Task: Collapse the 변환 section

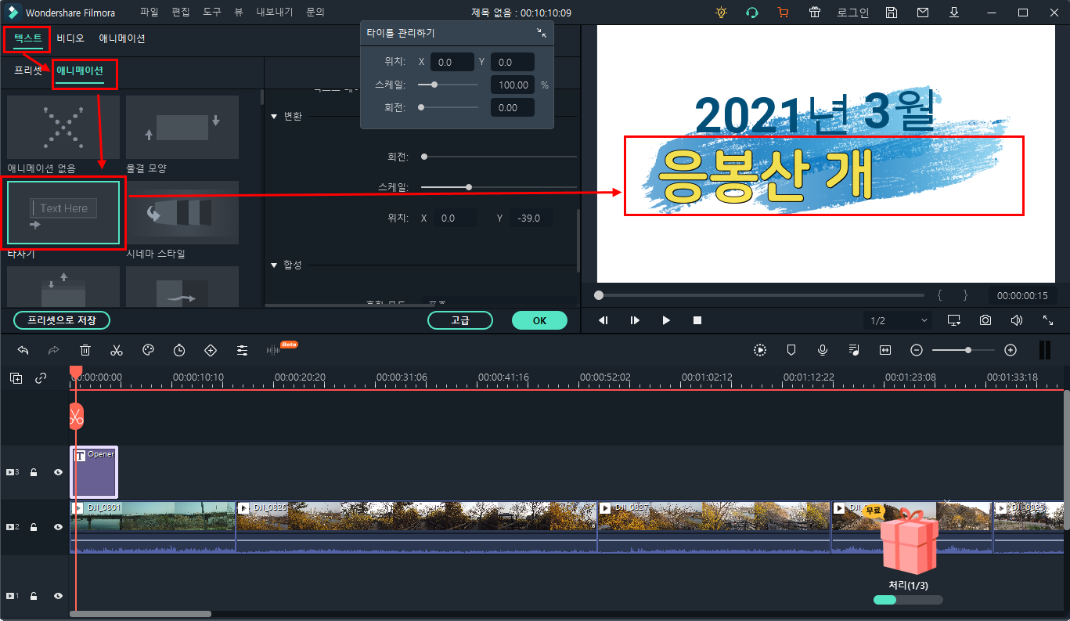Action: point(274,116)
